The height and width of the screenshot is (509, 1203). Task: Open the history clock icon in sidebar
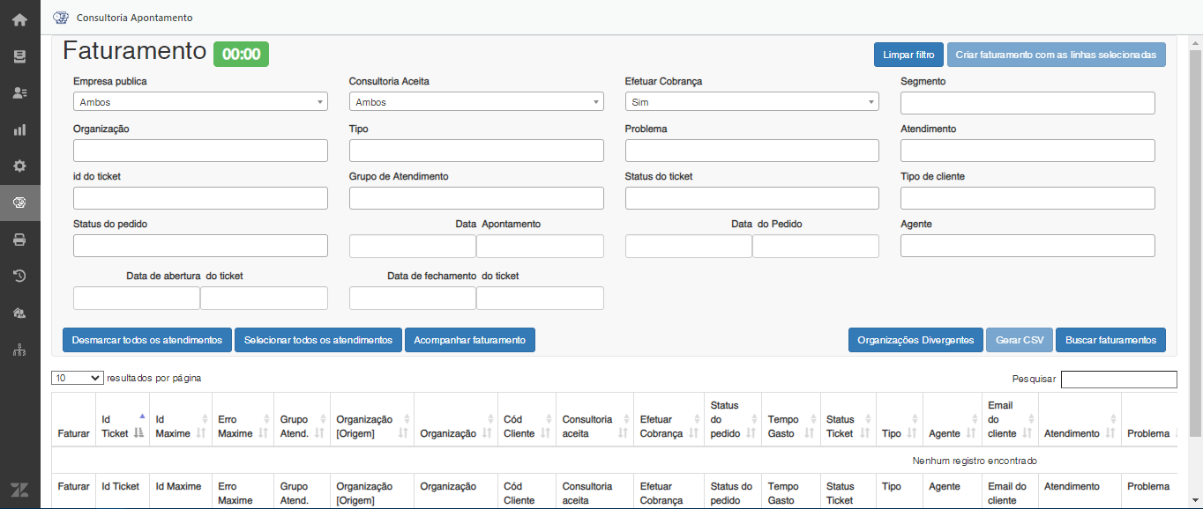point(19,276)
